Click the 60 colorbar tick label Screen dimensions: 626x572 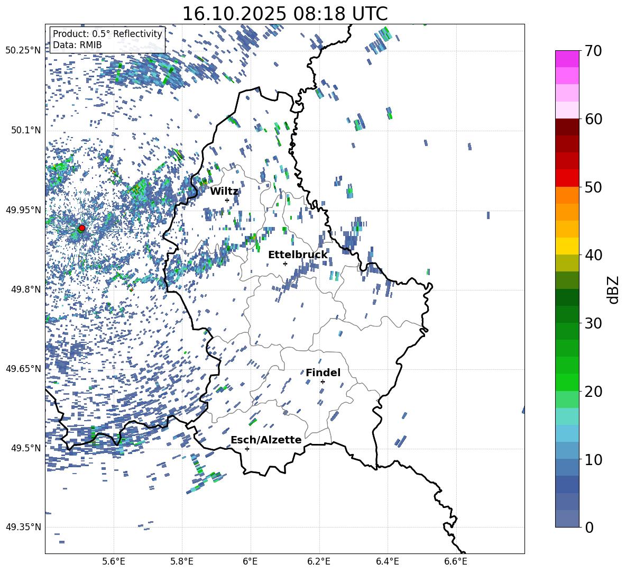click(593, 119)
